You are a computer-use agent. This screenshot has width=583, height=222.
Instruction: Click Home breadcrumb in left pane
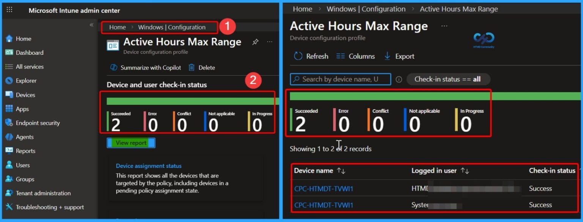click(x=118, y=27)
